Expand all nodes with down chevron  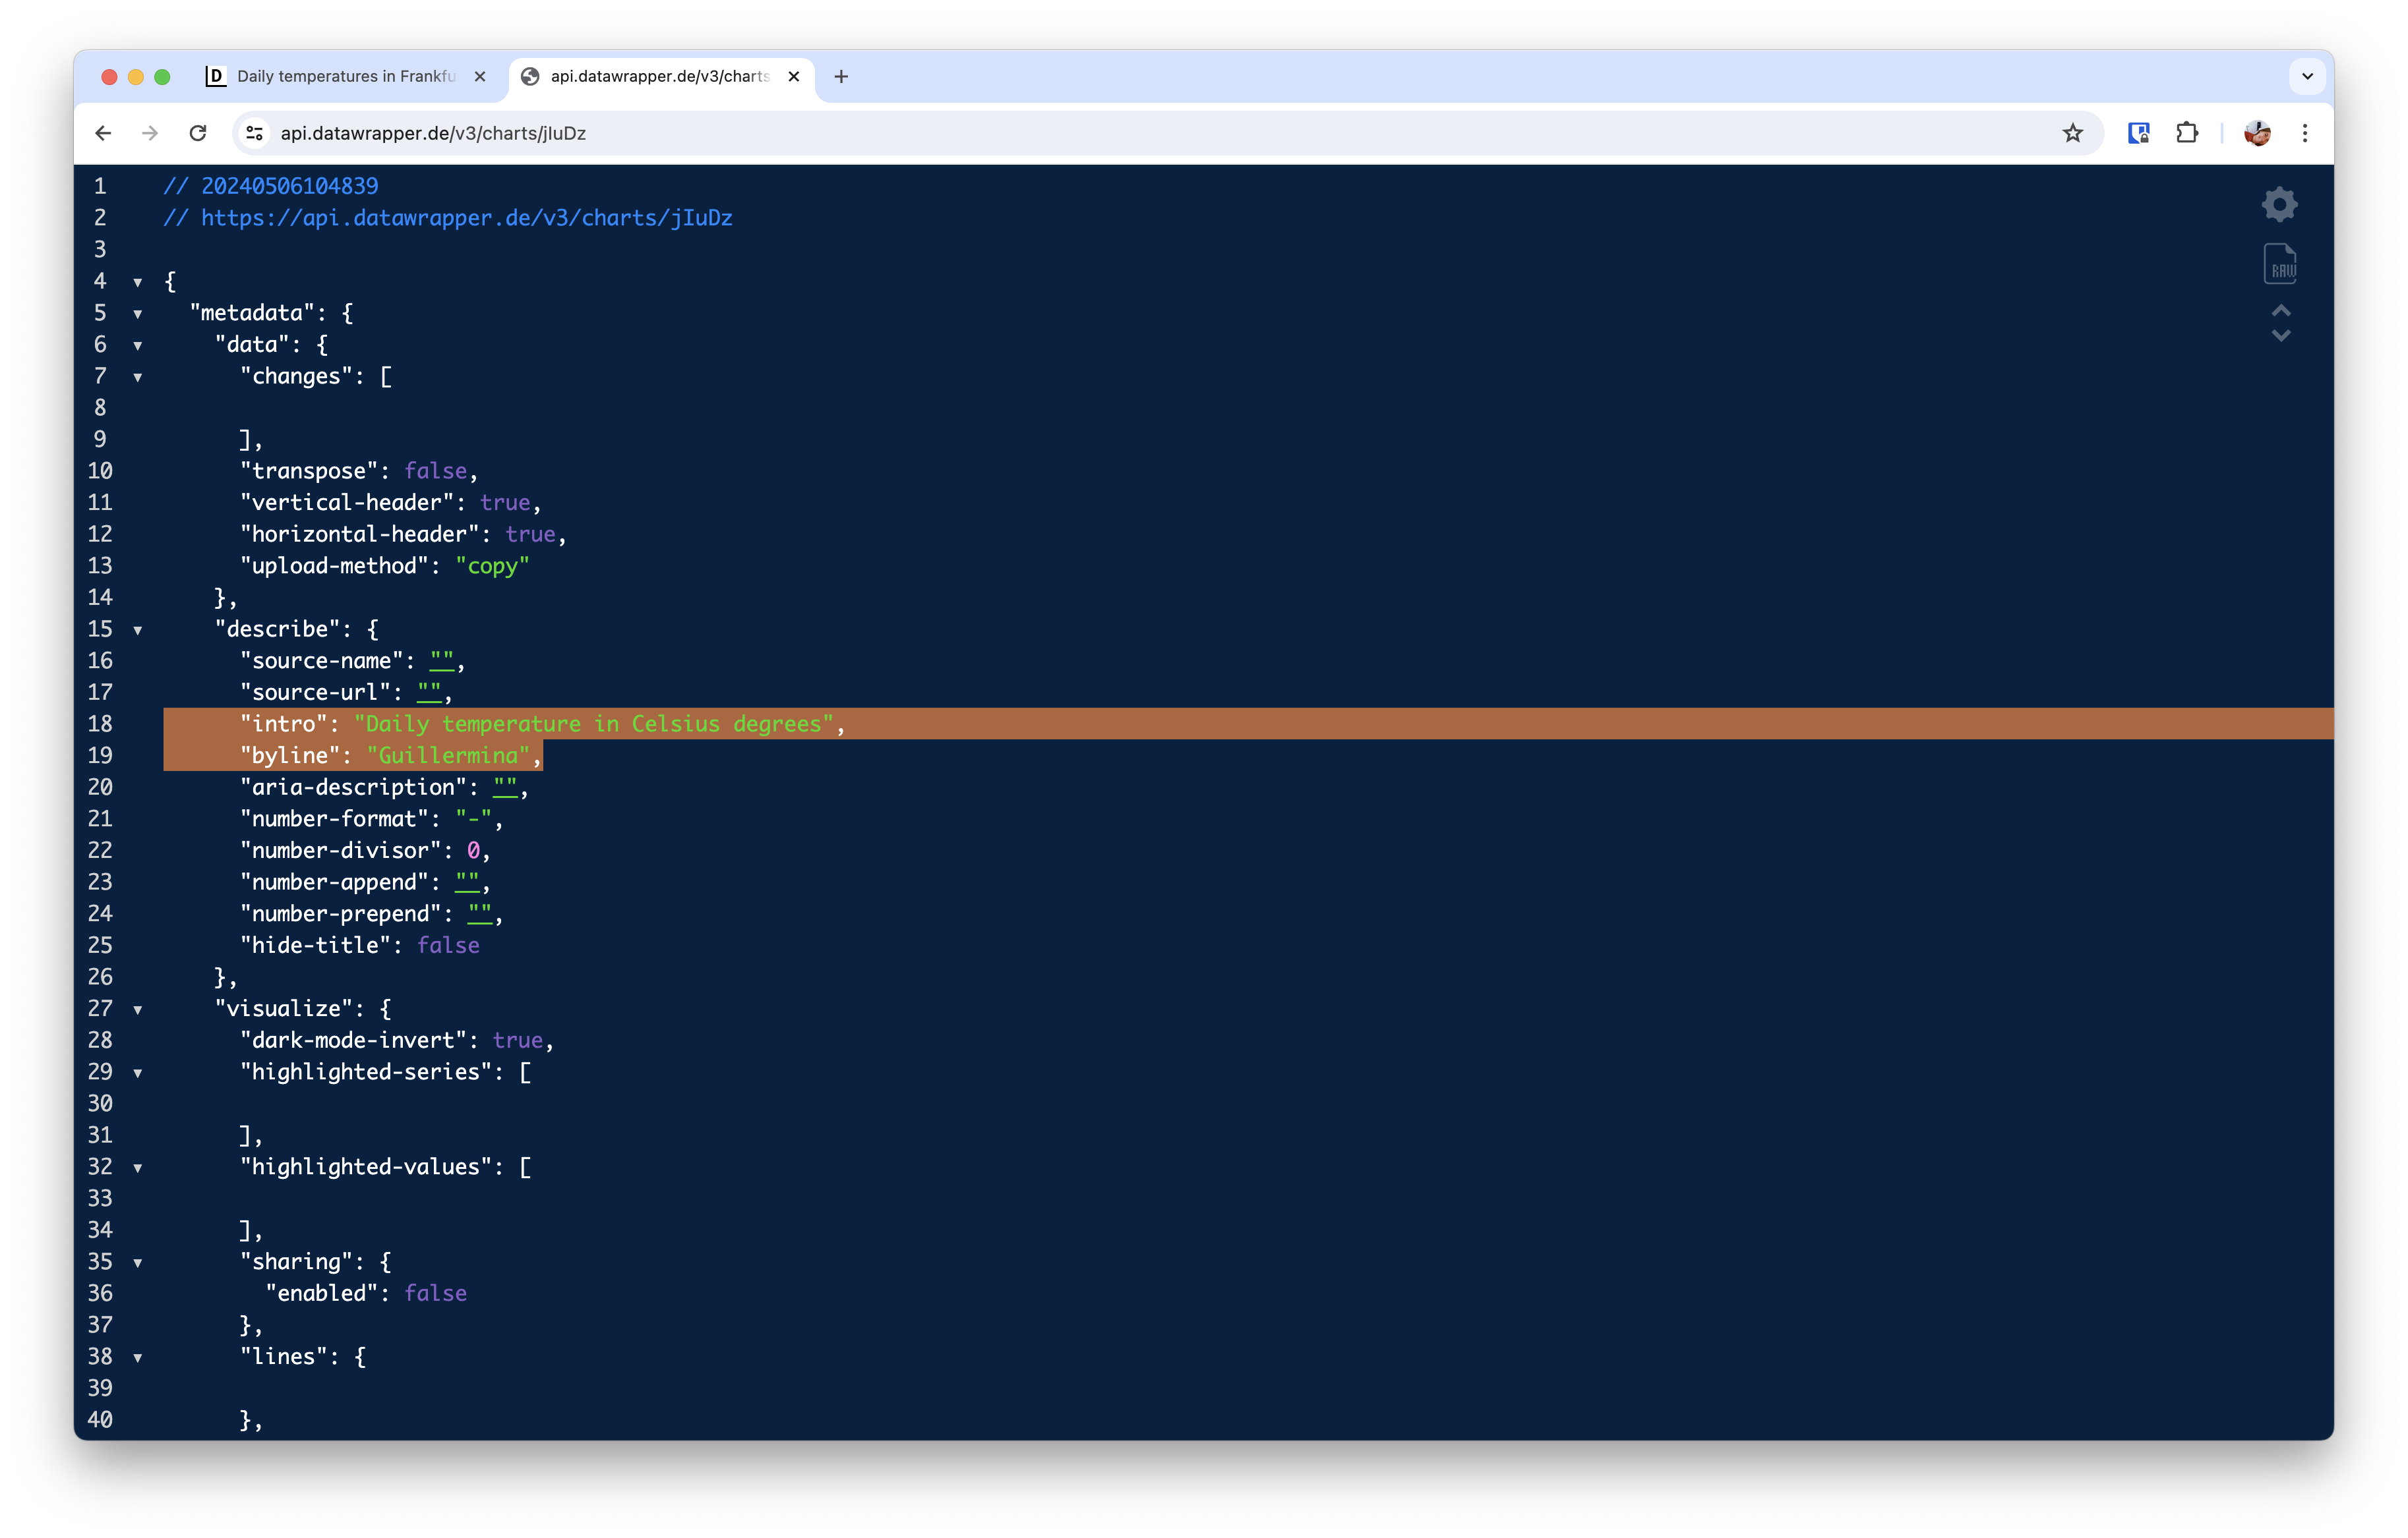pos(2280,337)
